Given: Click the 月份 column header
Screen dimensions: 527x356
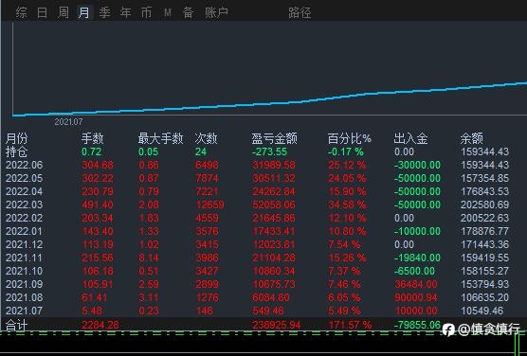Looking at the screenshot, I should (x=16, y=138).
